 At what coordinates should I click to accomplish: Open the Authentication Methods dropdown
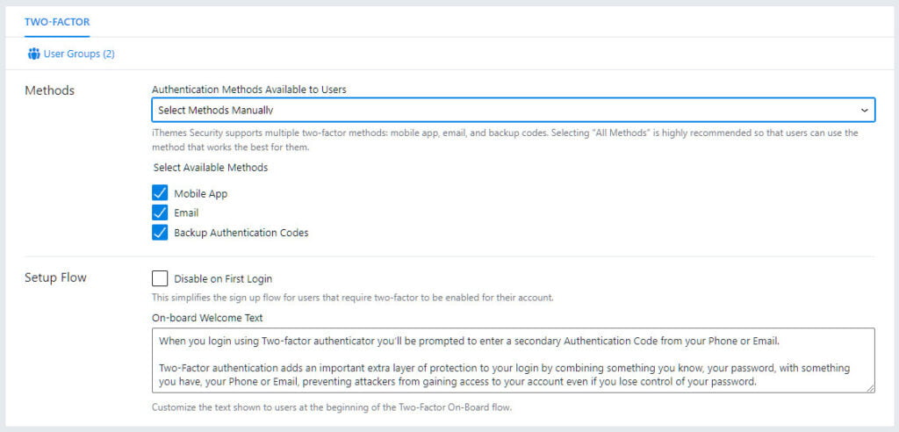(x=513, y=110)
